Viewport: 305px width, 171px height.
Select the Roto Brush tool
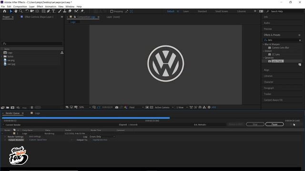(x=76, y=11)
